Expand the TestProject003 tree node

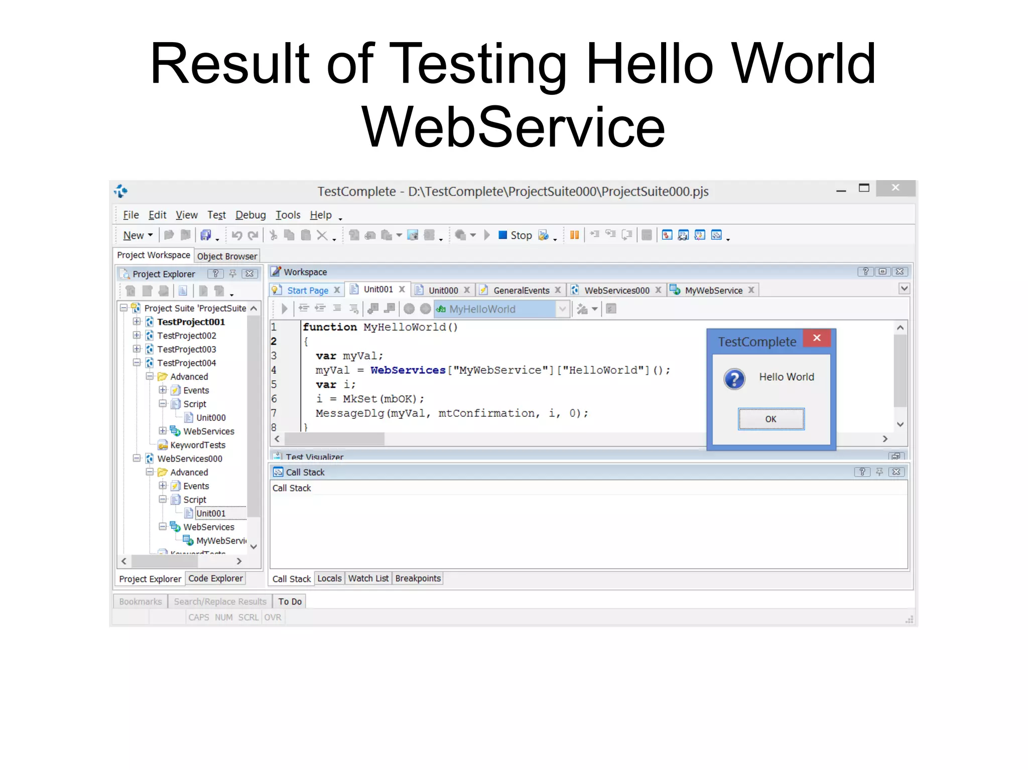tap(137, 349)
